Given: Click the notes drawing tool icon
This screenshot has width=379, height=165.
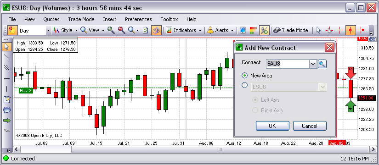Looking at the screenshot, I should 7,99.
